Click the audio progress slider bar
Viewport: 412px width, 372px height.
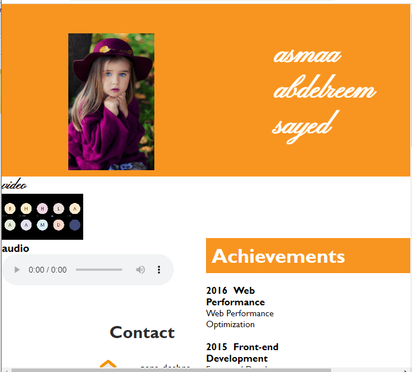[x=99, y=270]
